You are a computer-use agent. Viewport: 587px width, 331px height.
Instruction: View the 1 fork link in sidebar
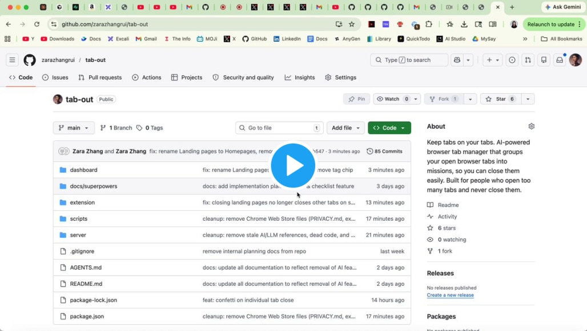pos(440,251)
